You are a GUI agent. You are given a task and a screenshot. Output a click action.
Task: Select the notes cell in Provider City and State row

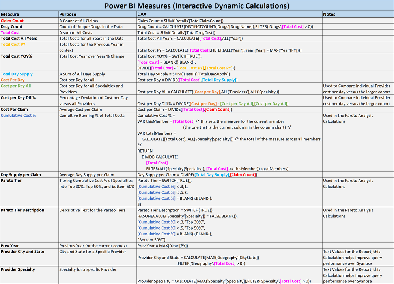pos(359,258)
